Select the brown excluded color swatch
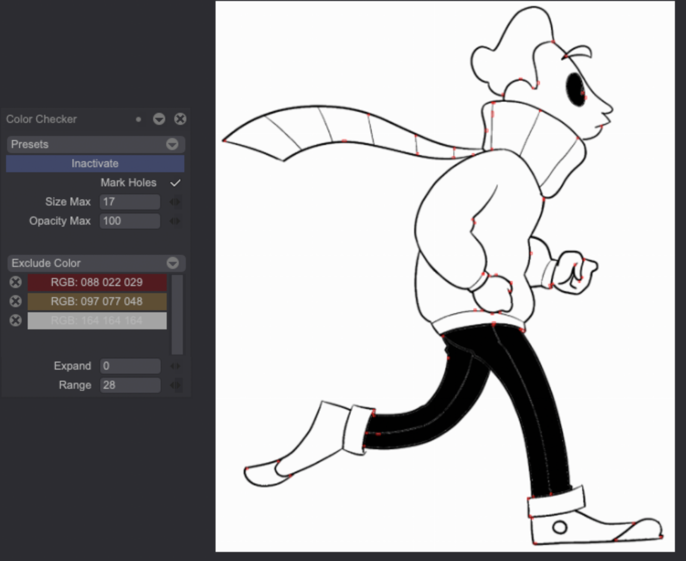 point(97,301)
